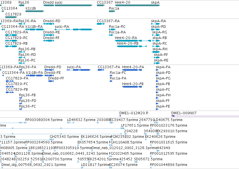The height and width of the screenshot is (169, 239).
Task: Select the CG17829 gene label
Action: coord(13,14)
